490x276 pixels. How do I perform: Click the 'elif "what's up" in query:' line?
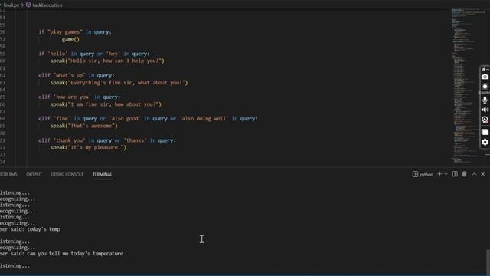tap(77, 75)
